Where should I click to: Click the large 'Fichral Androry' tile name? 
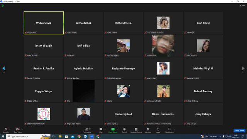(203, 91)
